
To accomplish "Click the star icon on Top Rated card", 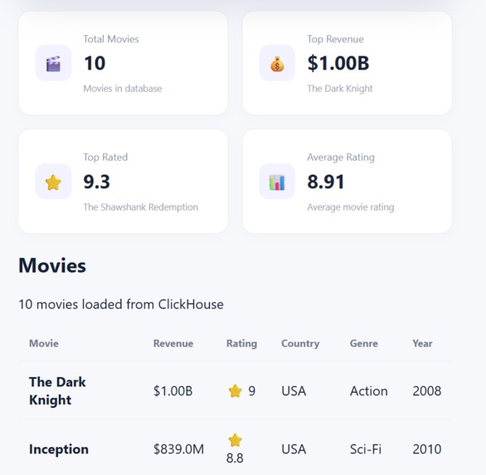I will point(53,182).
